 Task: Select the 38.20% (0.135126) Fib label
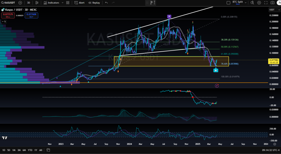click(x=230, y=40)
